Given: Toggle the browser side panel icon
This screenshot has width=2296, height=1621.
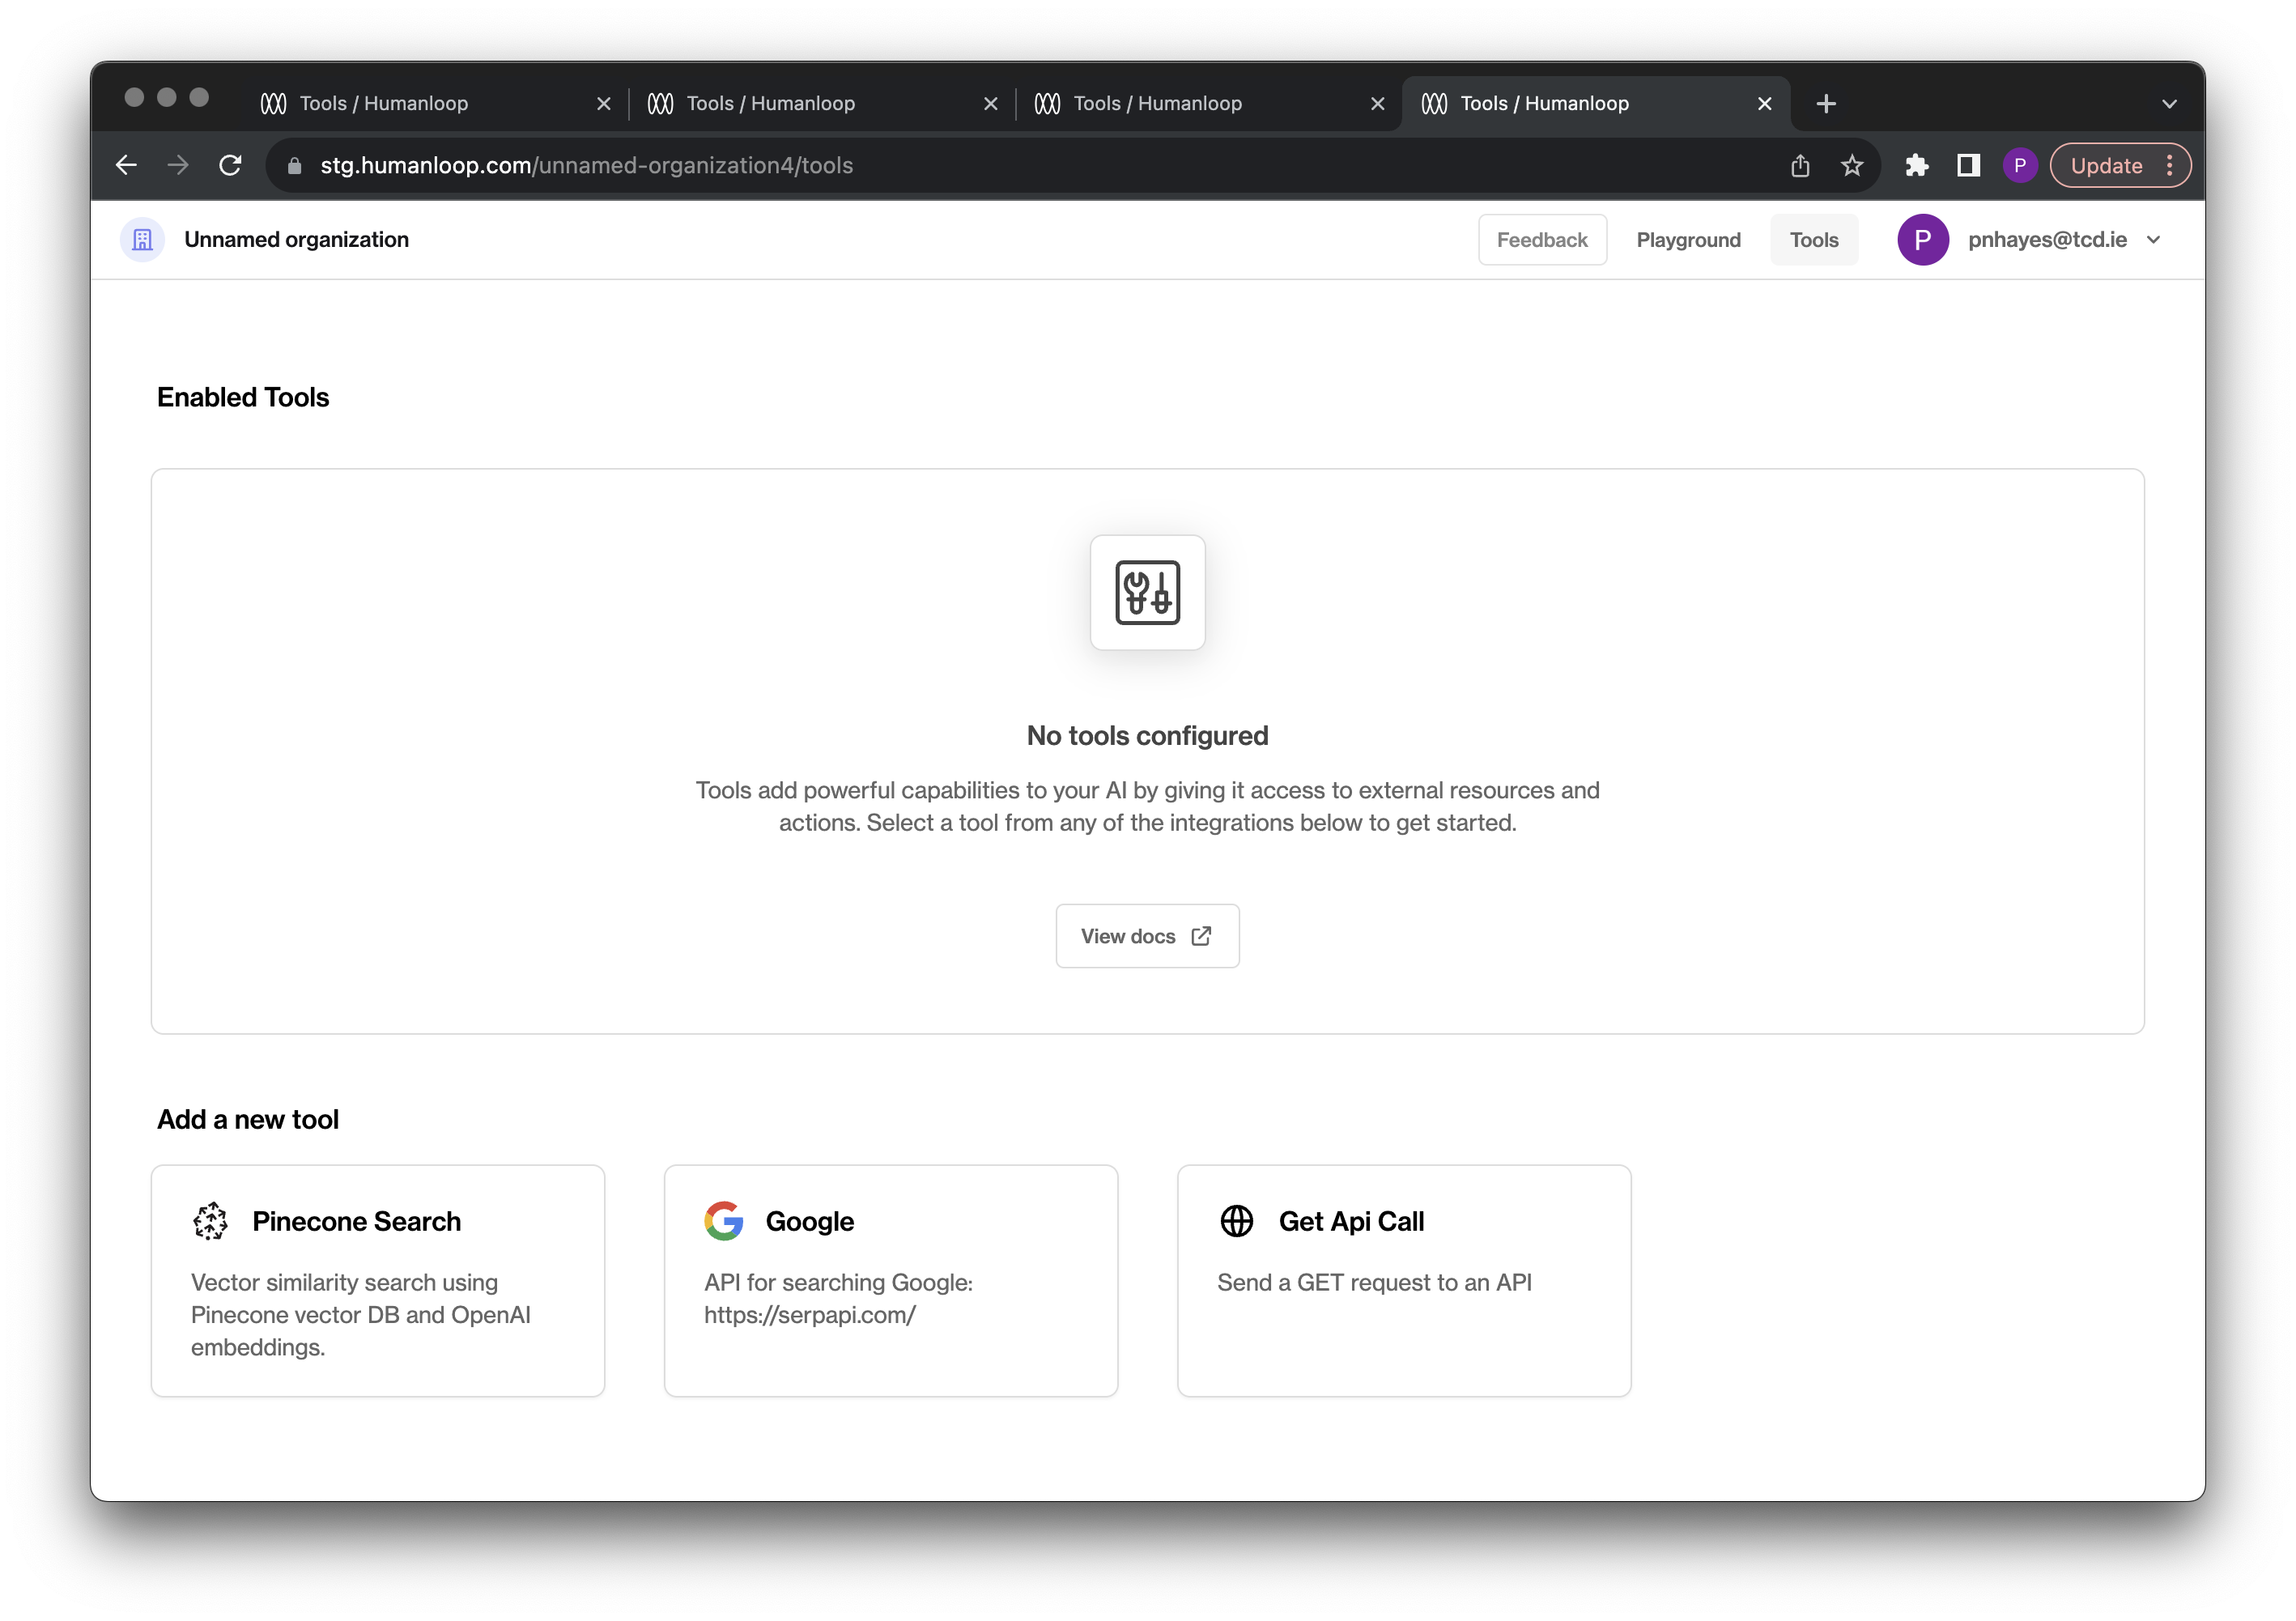Looking at the screenshot, I should pyautogui.click(x=1968, y=165).
